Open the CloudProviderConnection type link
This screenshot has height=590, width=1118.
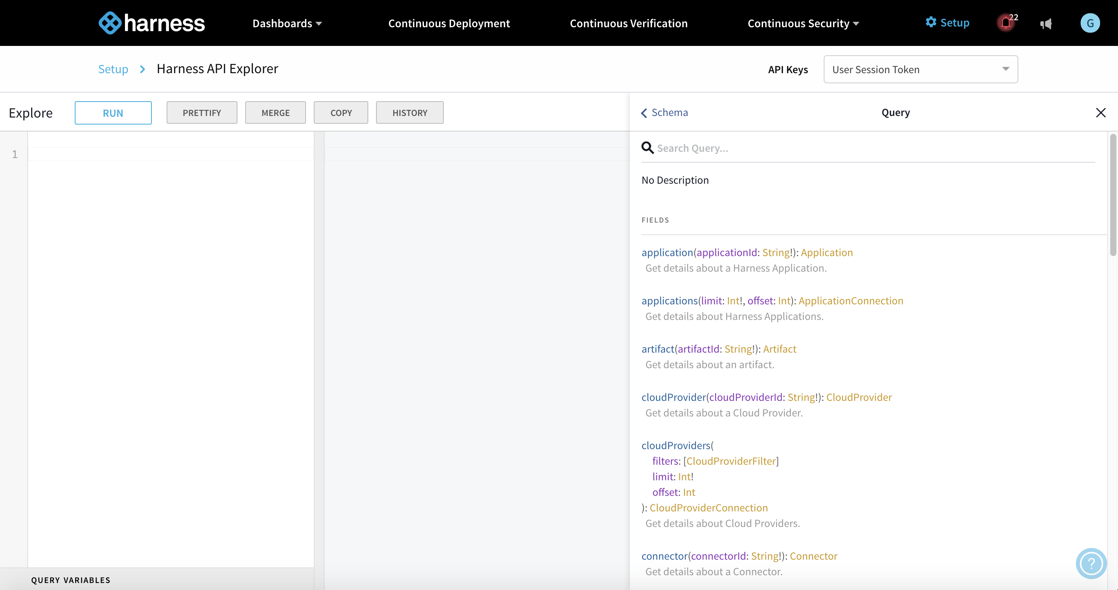[708, 507]
